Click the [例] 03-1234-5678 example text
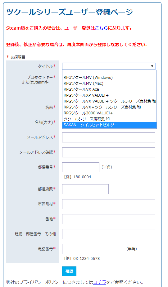This screenshot has height=287, width=168. click(x=82, y=259)
